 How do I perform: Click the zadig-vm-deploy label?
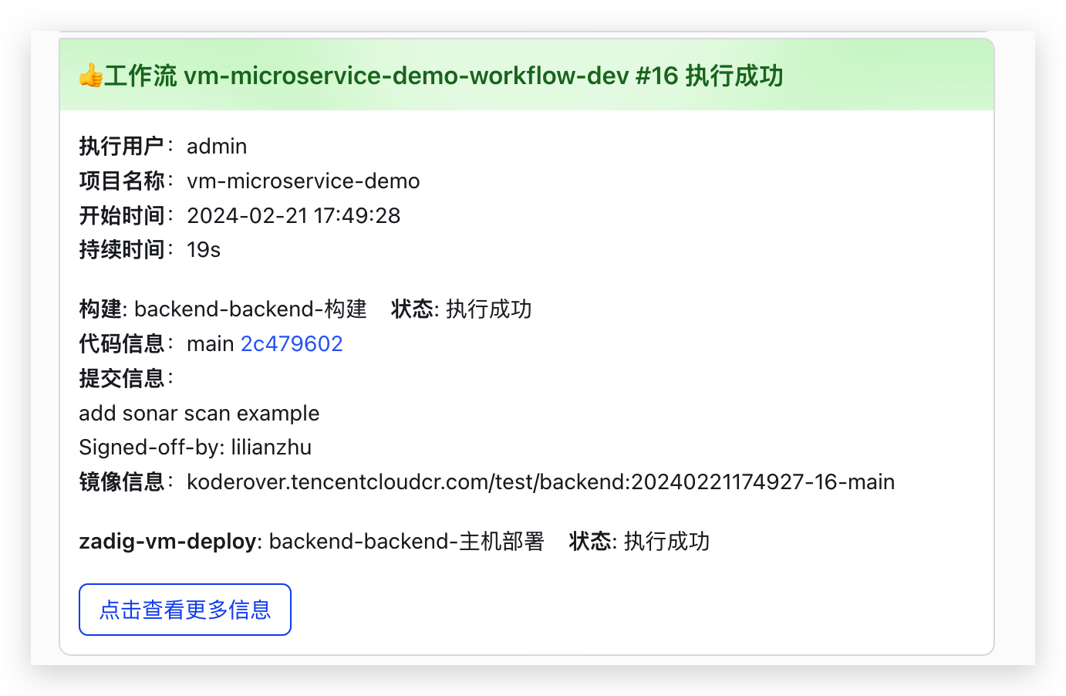[167, 541]
